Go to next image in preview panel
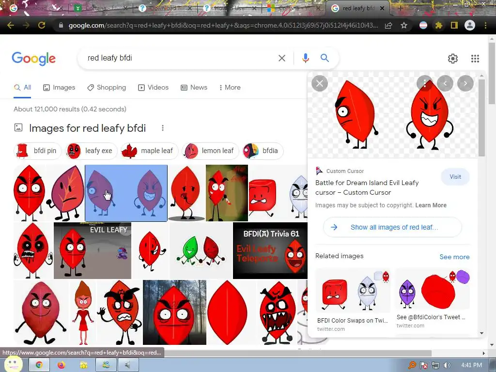496x372 pixels. point(465,83)
